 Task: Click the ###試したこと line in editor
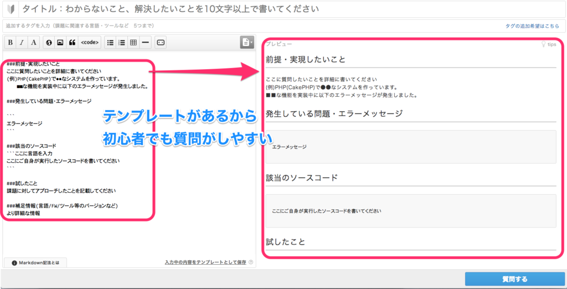tap(22, 183)
